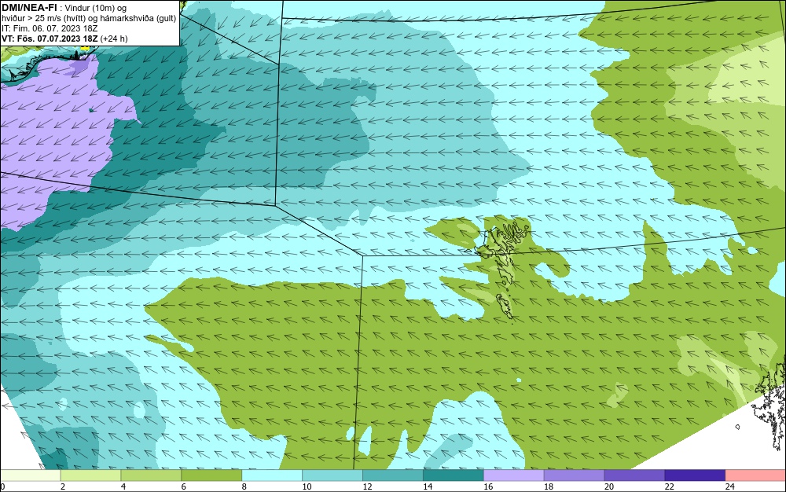786x492 pixels.
Task: Click the legend label '8'
Action: click(x=244, y=486)
